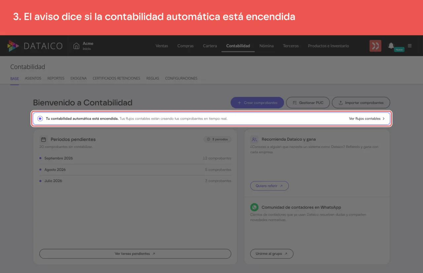Open the Nómina menu
Screen dimensions: 423x273
click(266, 46)
